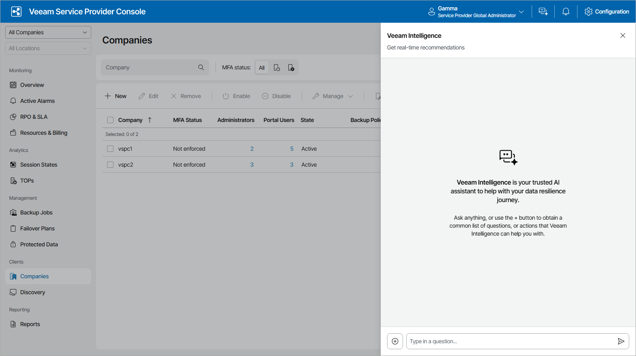The height and width of the screenshot is (356, 636).
Task: Sort by Company column arrow
Action: [x=150, y=120]
